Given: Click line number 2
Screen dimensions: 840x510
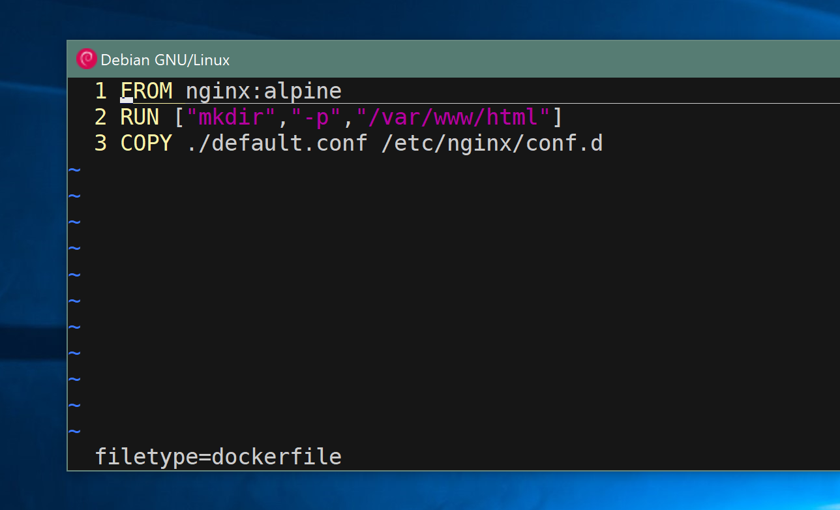Looking at the screenshot, I should point(101,117).
